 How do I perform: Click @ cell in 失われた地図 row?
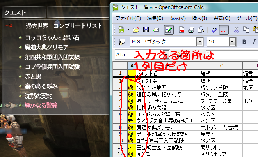tap(132, 88)
